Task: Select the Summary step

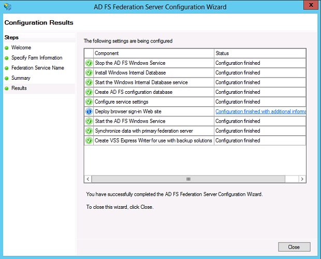Action: 21,78
